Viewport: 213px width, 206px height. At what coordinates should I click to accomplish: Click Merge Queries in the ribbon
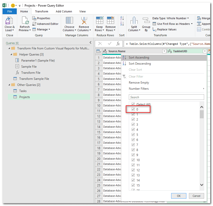(x=203, y=18)
